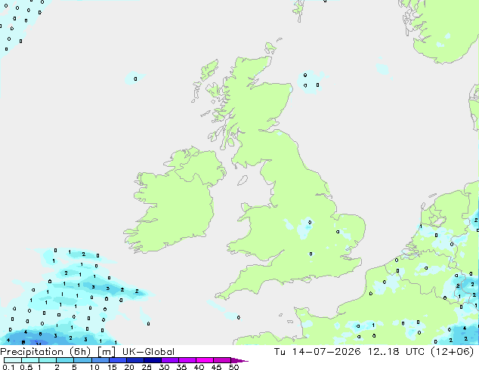
Task: Click the small rain patch west of the Hebrides
Action: click(134, 78)
